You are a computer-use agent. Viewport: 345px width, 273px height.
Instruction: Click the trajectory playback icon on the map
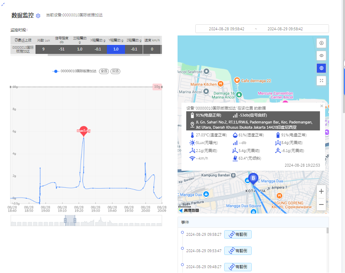click(321, 43)
